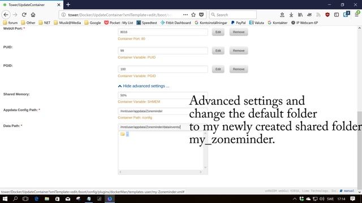
Task: Go back to the previous page
Action: tap(6, 15)
